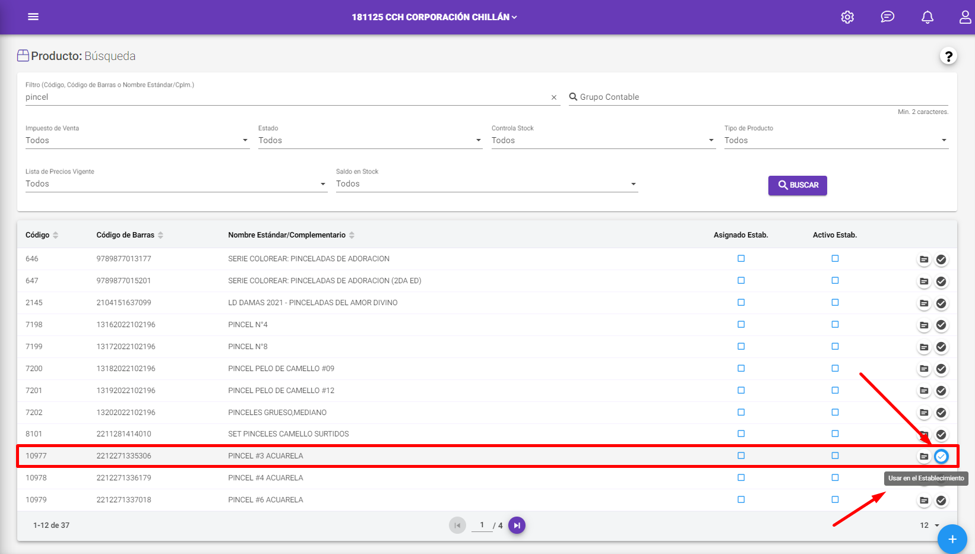Screen dimensions: 975x554
Task: Toggle Asignado Estab. for product 7201
Action: point(741,391)
